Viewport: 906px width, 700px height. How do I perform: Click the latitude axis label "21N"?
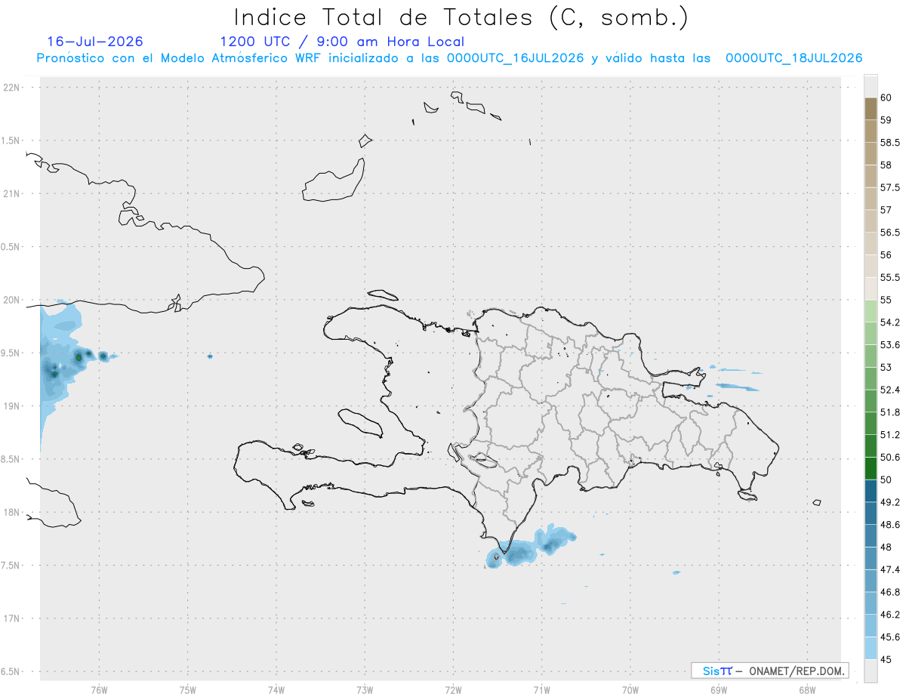[x=12, y=194]
